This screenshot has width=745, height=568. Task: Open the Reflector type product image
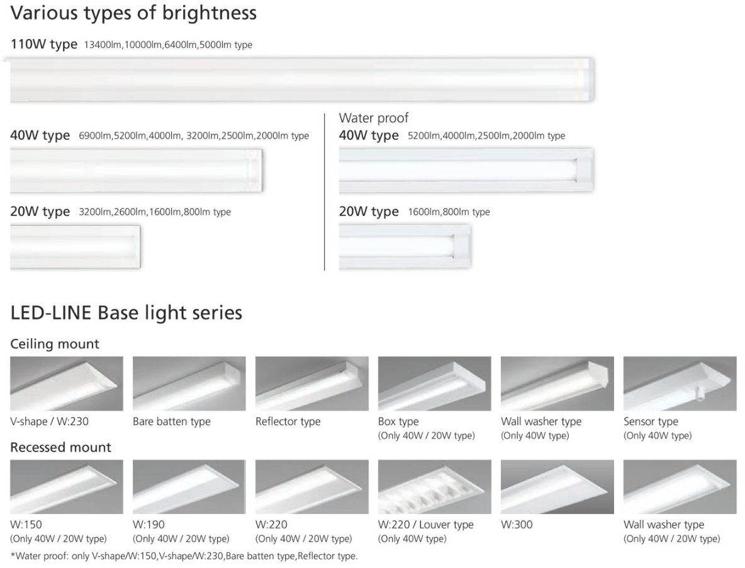coord(311,383)
